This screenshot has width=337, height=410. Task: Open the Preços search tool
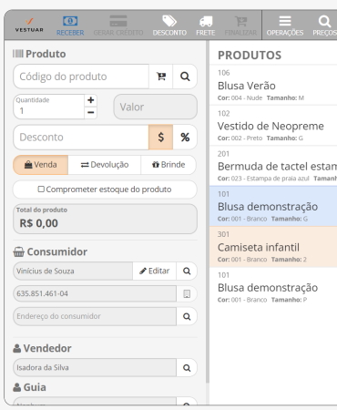click(324, 26)
